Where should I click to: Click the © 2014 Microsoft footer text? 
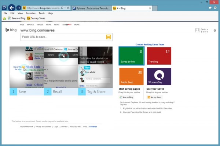tap(27, 127)
